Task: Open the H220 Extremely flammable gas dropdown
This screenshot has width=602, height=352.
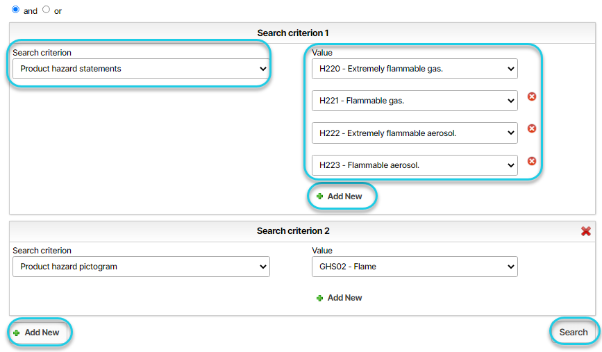Action: (415, 69)
